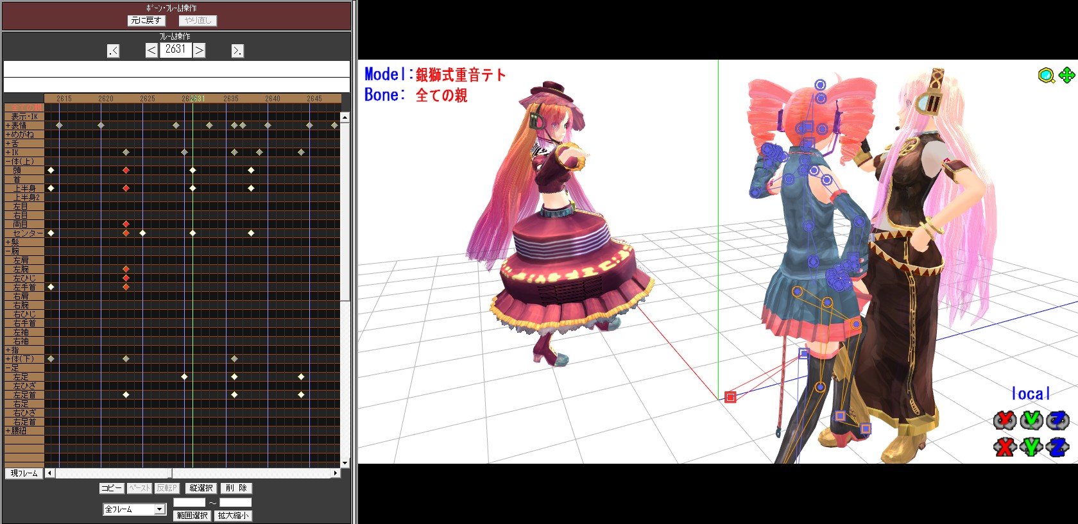Expand the 指 track group

(8, 350)
